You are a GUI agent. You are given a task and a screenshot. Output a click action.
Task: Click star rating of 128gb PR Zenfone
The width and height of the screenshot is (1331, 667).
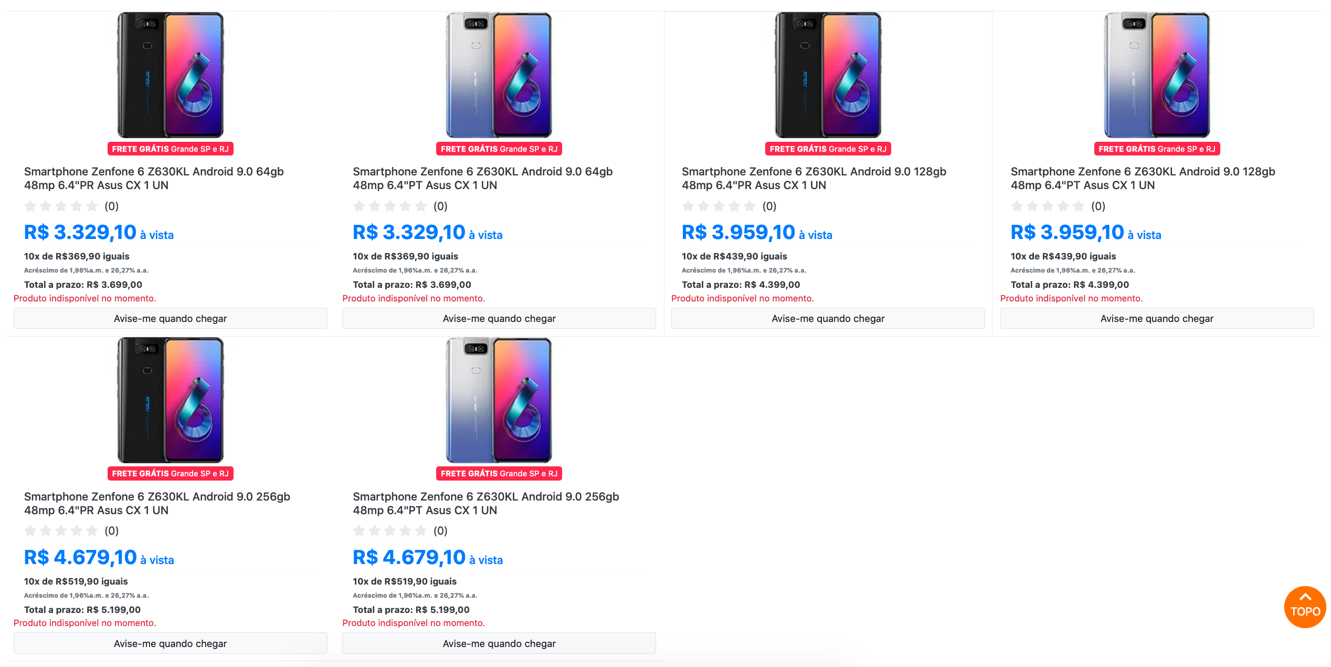pyautogui.click(x=719, y=206)
